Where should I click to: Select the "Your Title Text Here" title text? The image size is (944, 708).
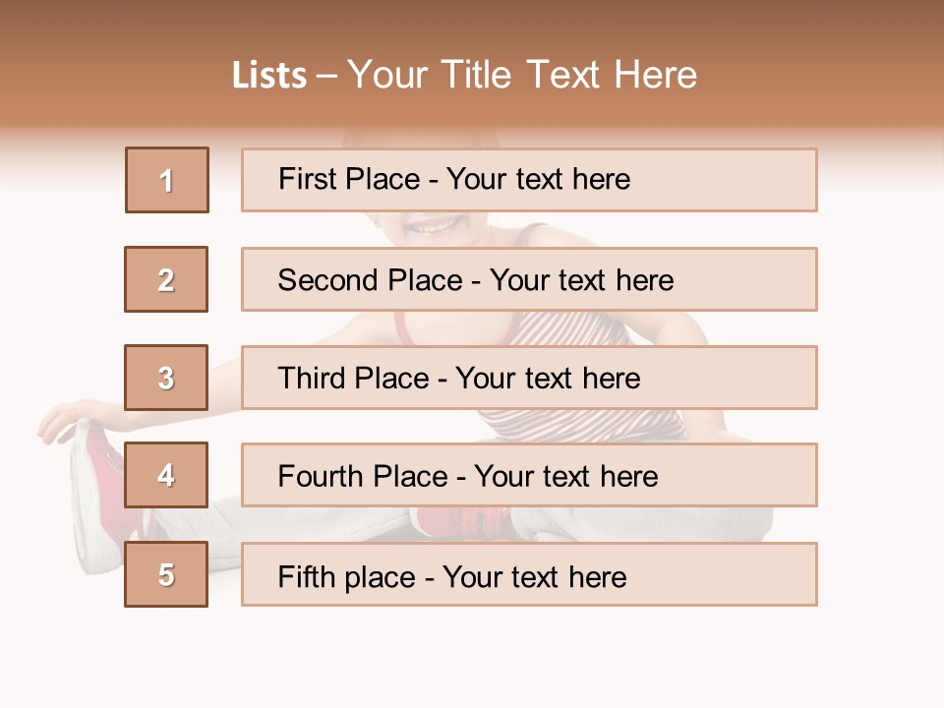(522, 75)
